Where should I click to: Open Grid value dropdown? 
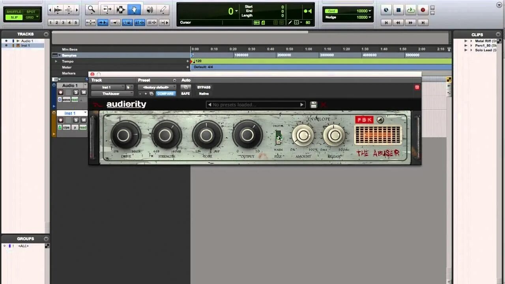370,11
